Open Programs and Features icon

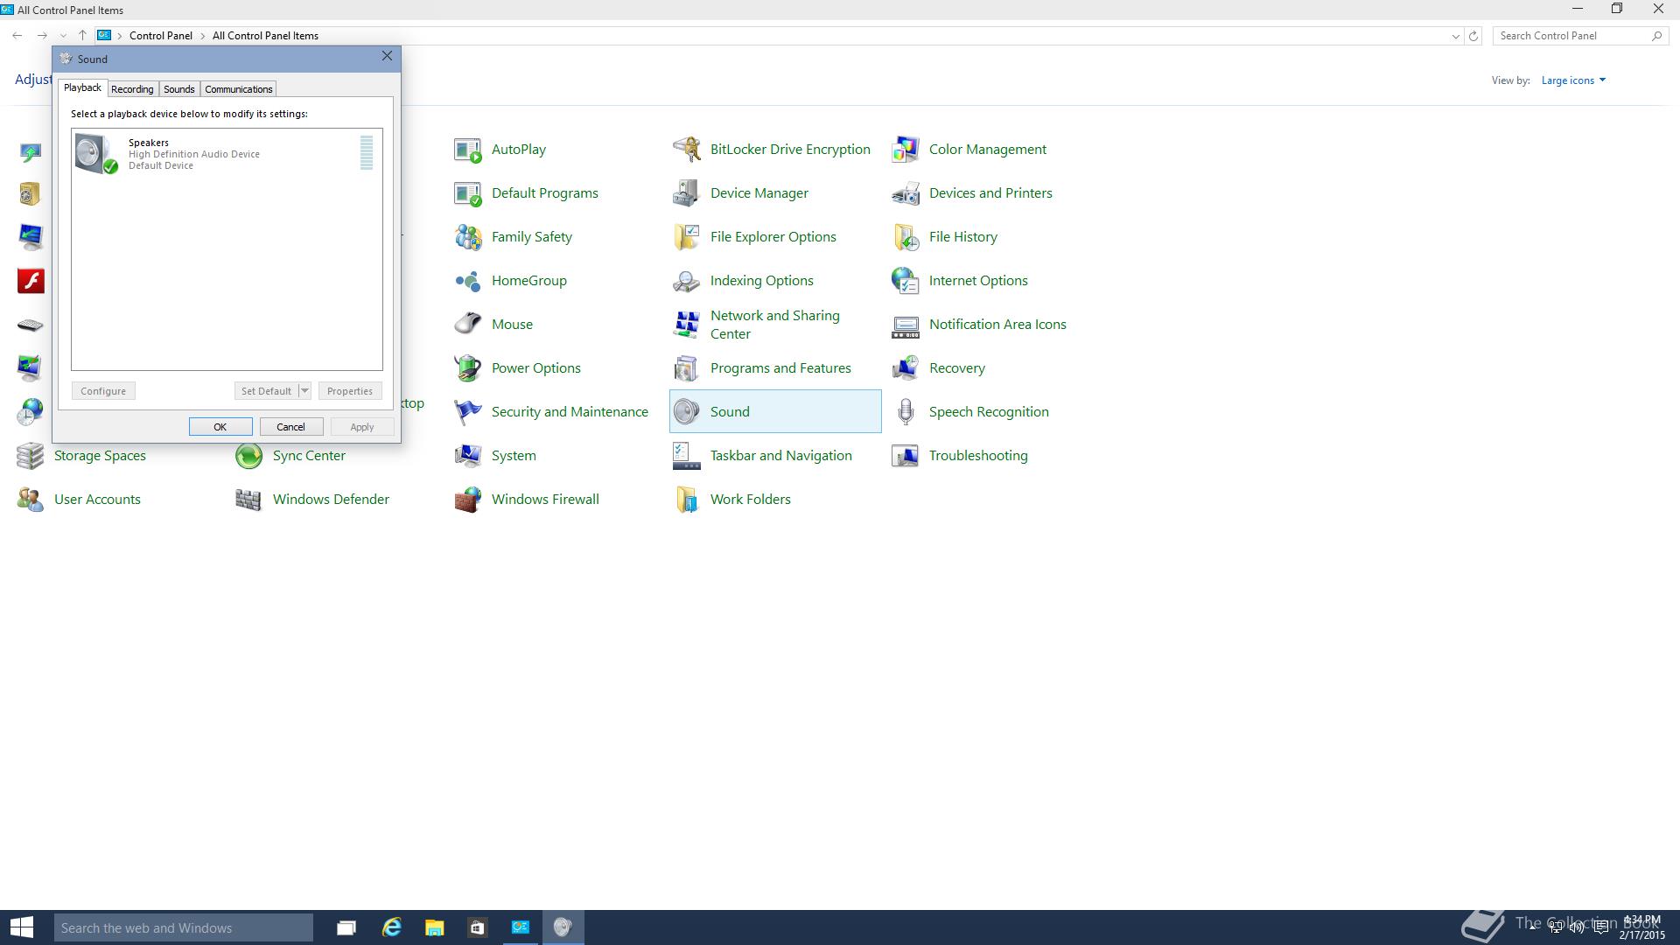tap(687, 368)
